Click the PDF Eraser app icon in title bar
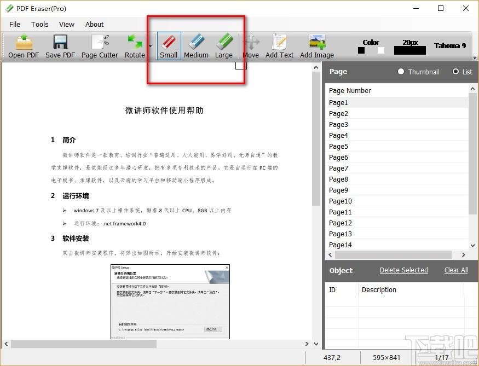The height and width of the screenshot is (366, 479). pos(9,8)
